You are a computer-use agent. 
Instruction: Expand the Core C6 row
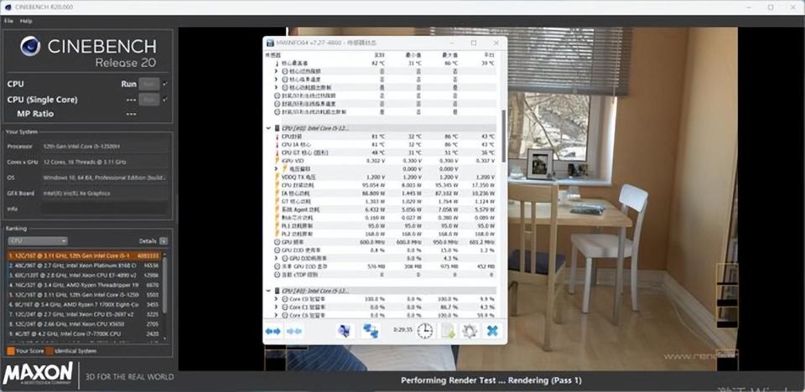coord(277,315)
